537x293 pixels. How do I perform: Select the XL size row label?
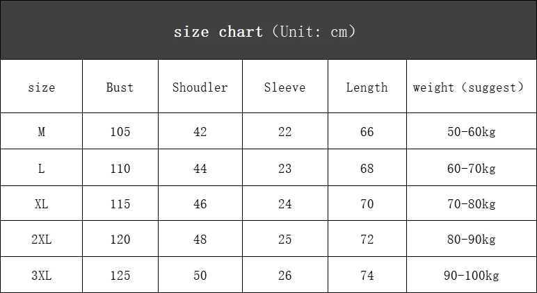(42, 204)
